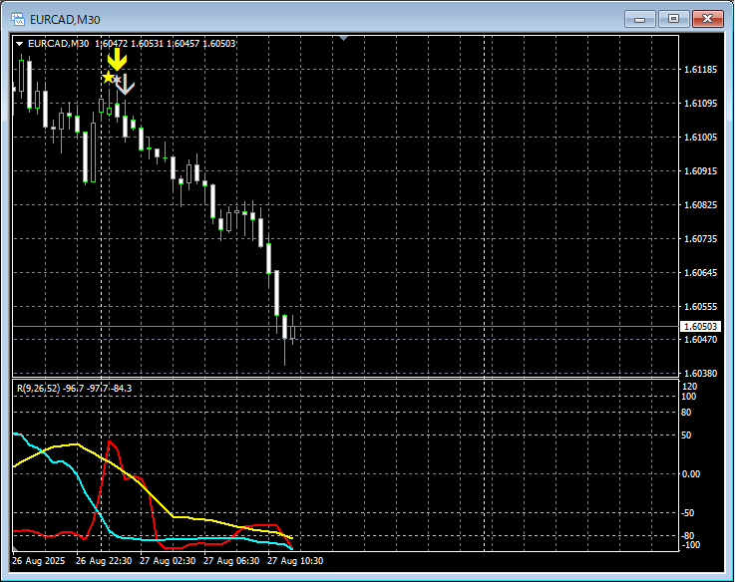The height and width of the screenshot is (582, 736).
Task: Select the yellow star marker
Action: [x=109, y=78]
